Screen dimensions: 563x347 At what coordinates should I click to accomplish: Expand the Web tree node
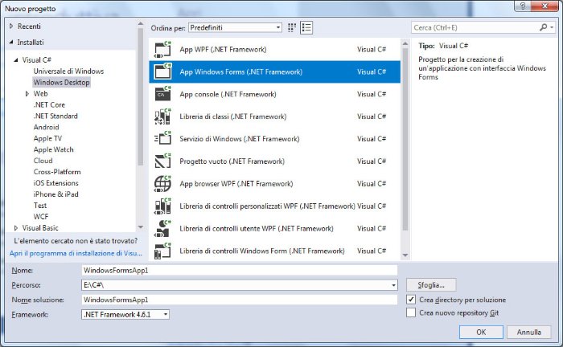pos(27,93)
